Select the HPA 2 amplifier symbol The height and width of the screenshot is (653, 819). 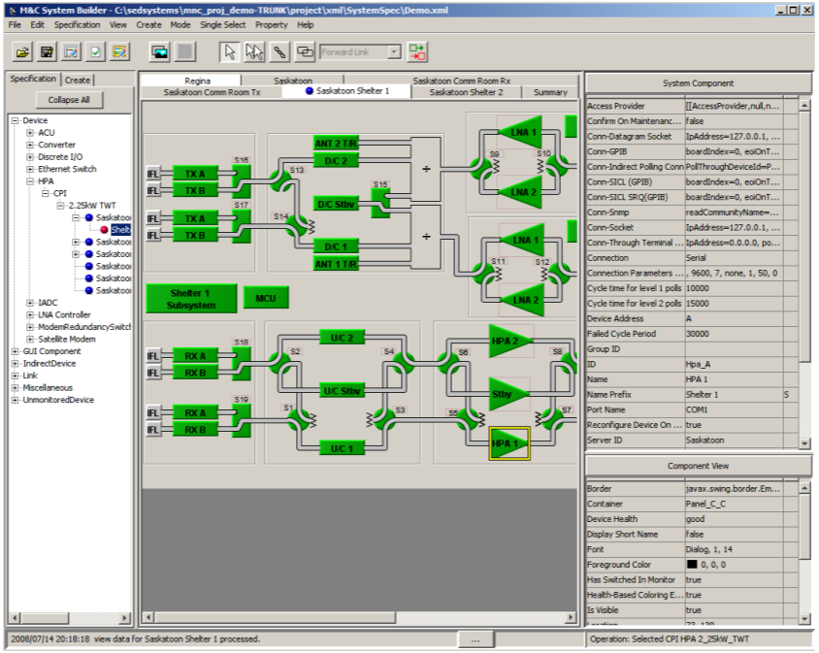coord(508,342)
